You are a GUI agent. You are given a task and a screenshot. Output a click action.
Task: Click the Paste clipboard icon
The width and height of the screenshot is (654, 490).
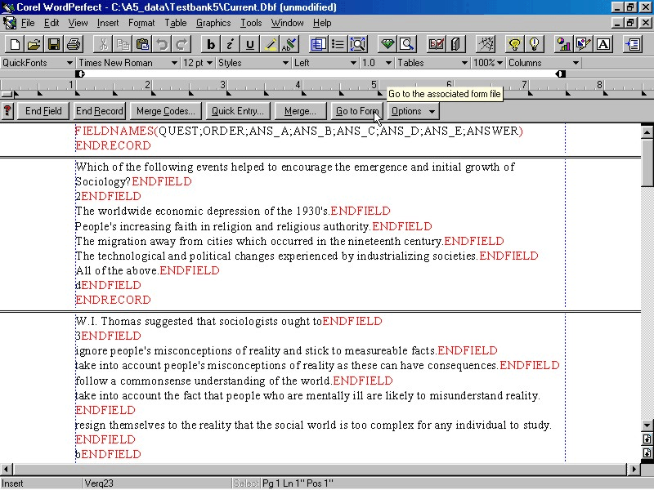coord(142,44)
